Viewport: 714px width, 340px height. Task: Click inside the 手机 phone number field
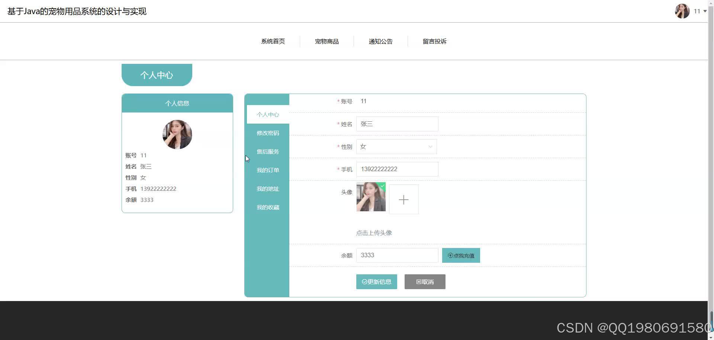(396, 169)
